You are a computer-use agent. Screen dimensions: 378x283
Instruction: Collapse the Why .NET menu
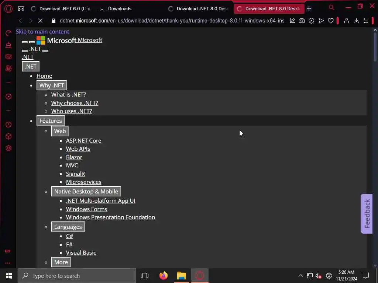pos(52,85)
